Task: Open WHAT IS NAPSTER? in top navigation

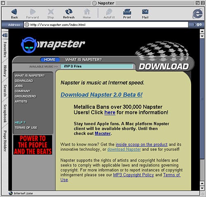Action: (84, 60)
